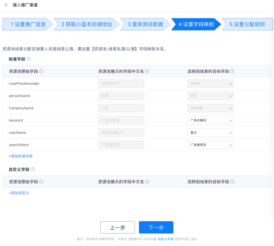Click help icon after first 资源池原始字段 header
This screenshot has width=274, height=246.
41,71
